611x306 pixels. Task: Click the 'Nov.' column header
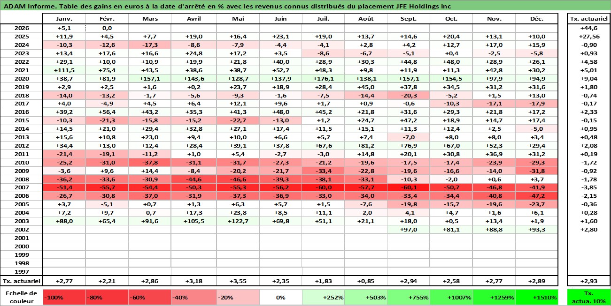494,19
